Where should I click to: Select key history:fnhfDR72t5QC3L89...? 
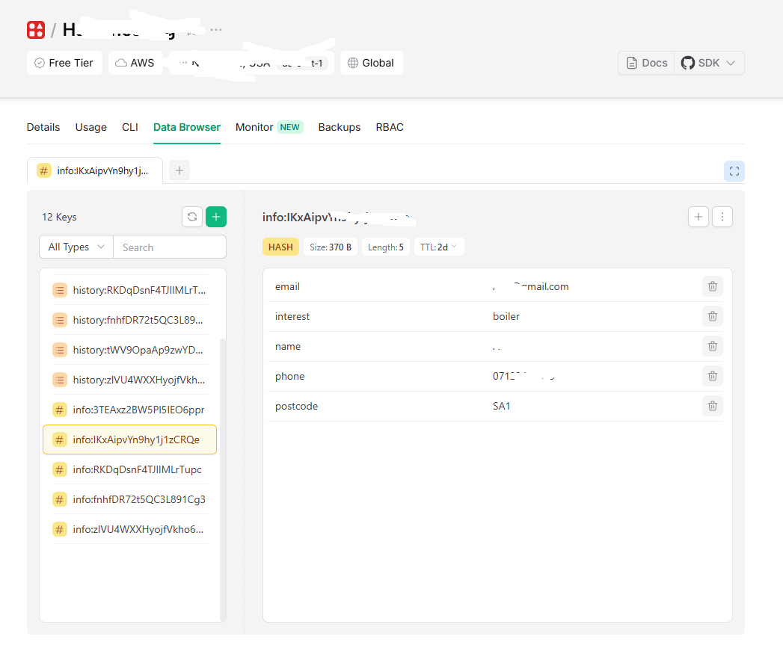[x=129, y=320]
